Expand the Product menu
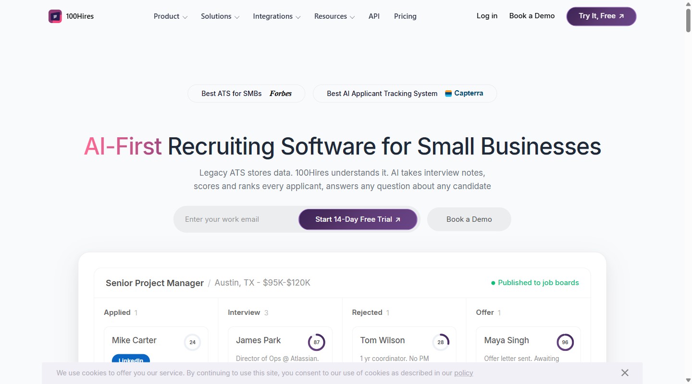Image resolution: width=692 pixels, height=384 pixels. pos(171,16)
